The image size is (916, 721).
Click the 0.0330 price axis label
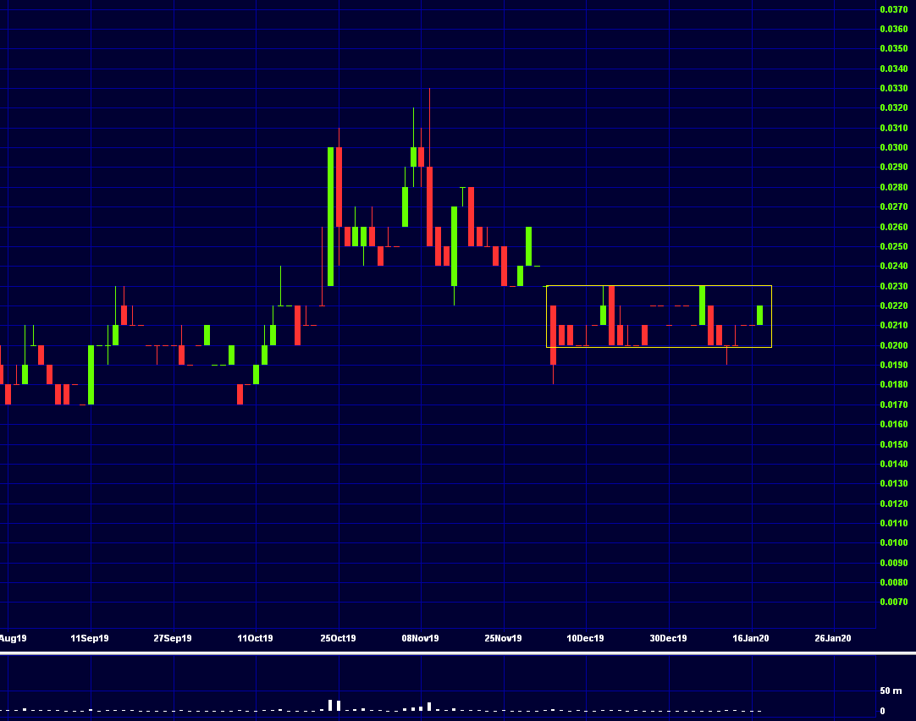[894, 89]
